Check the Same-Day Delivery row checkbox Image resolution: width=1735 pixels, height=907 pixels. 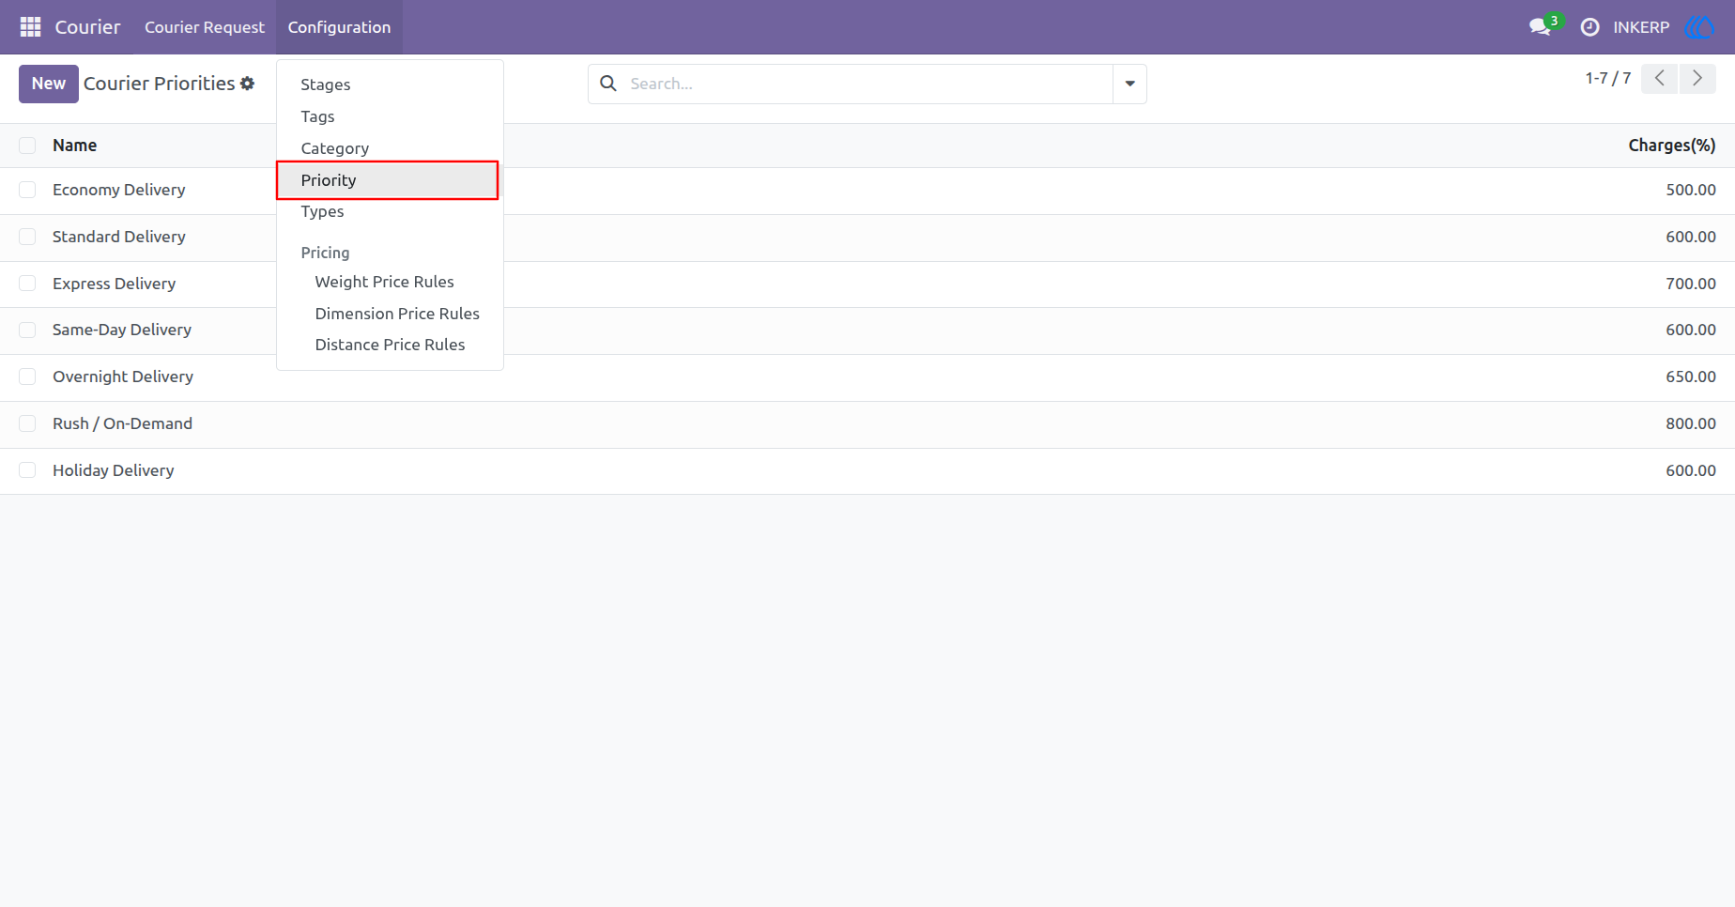[x=27, y=330]
